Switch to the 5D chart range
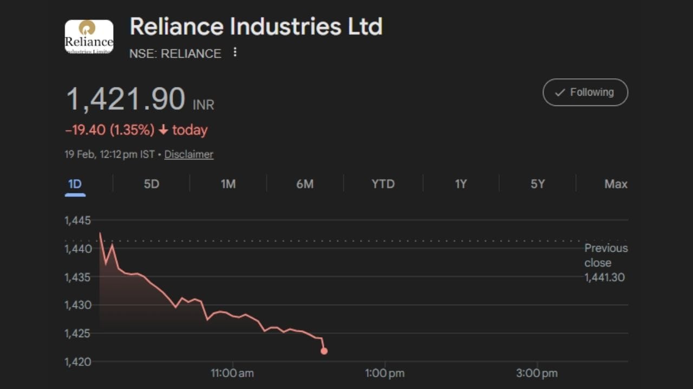Image resolution: width=693 pixels, height=389 pixels. [x=152, y=184]
